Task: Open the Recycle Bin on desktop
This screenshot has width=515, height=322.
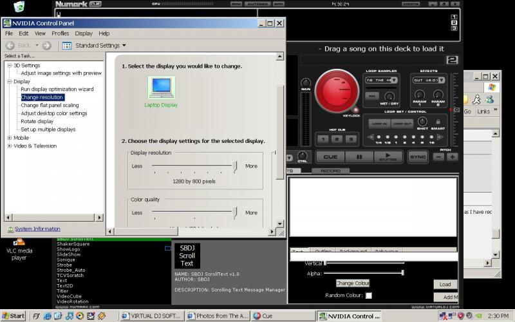Action: click(19, 6)
